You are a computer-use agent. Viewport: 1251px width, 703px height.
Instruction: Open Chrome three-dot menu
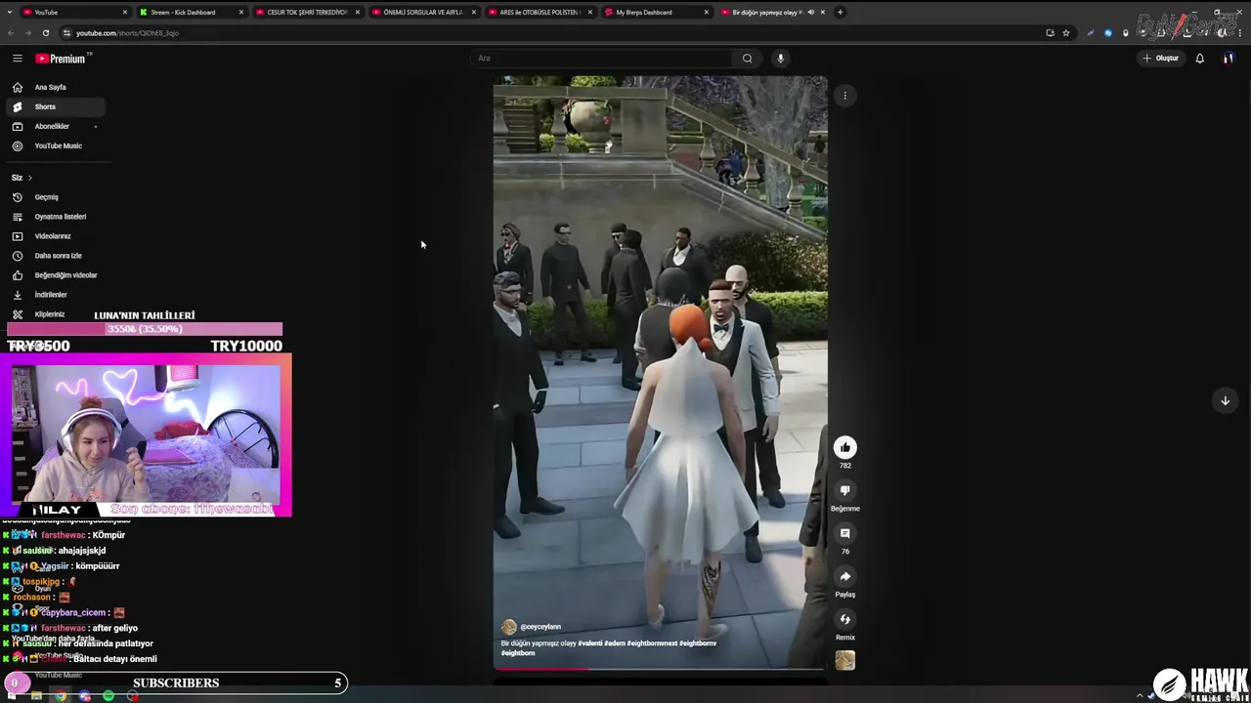[x=1241, y=33]
